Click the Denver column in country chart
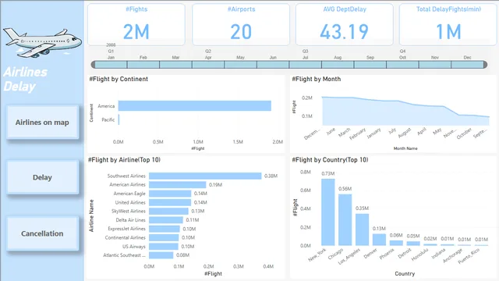The width and height of the screenshot is (499, 281). [379, 240]
